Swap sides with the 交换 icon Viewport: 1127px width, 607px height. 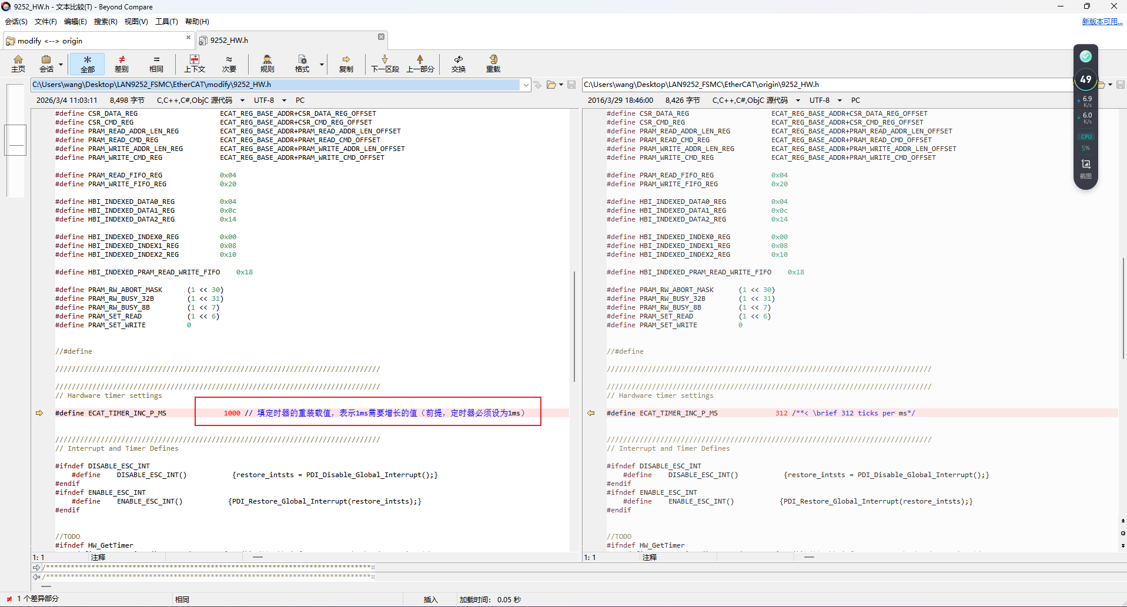(459, 63)
